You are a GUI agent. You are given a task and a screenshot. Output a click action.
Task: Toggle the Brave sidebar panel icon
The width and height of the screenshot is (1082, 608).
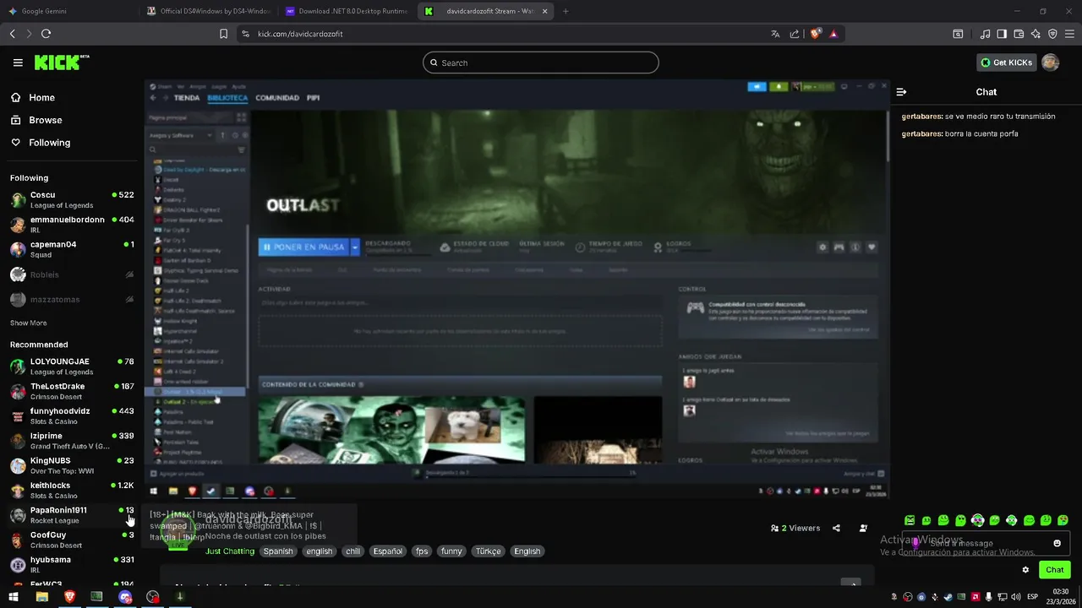click(x=1002, y=34)
